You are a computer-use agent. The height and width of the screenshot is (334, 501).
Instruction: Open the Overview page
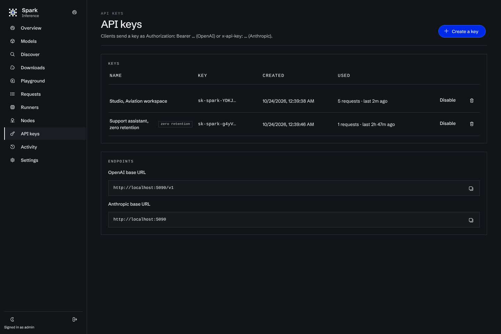point(45,28)
